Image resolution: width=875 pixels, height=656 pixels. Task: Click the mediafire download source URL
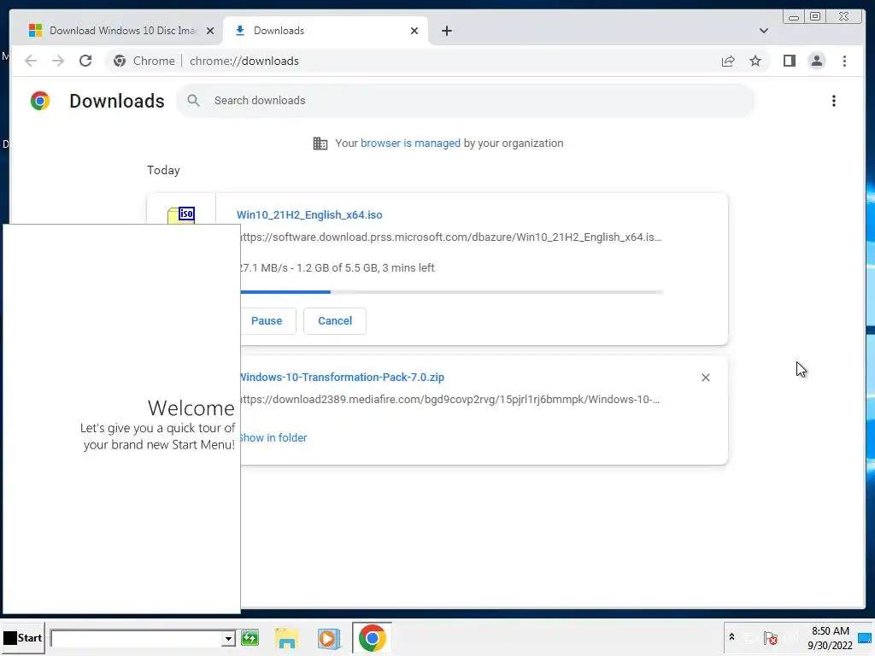449,400
